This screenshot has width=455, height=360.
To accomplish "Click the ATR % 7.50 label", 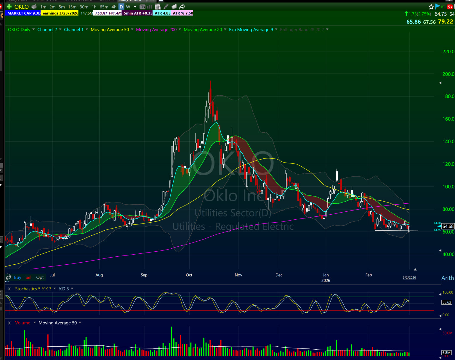I will [183, 13].
